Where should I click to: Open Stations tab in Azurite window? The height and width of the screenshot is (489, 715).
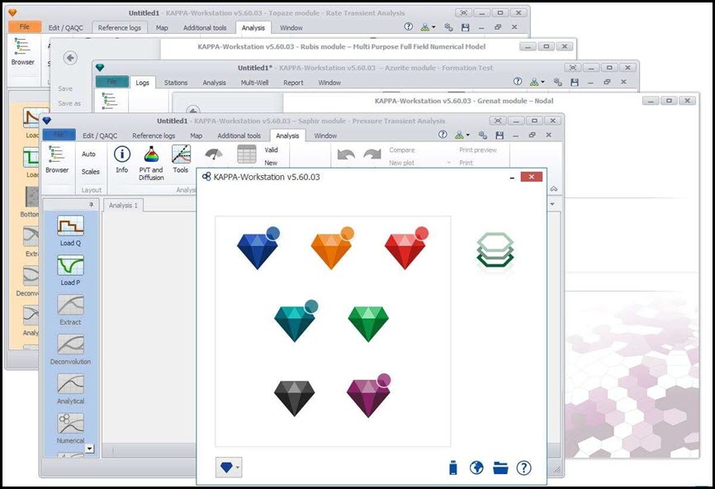tap(176, 83)
